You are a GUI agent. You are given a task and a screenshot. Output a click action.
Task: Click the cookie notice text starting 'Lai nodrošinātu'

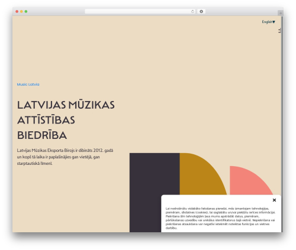click(220, 218)
